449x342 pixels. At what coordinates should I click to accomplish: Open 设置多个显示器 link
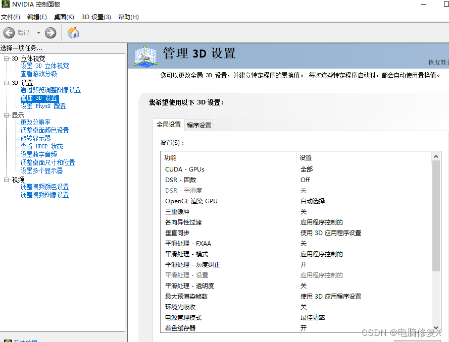point(41,170)
